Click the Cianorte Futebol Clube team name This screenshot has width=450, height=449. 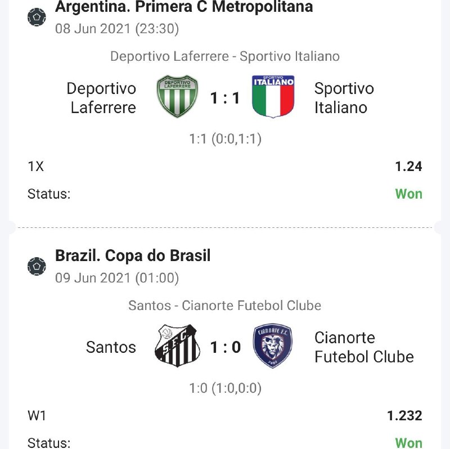(364, 347)
